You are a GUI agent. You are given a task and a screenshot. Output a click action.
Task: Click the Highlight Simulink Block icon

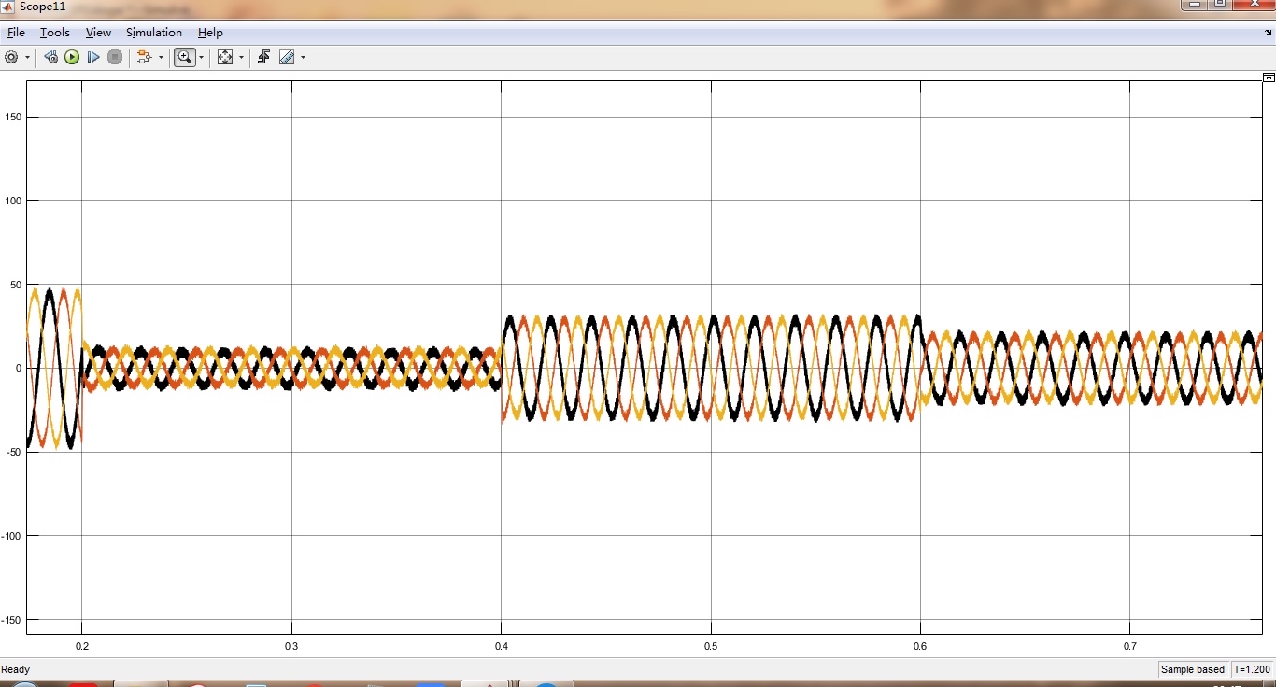[x=145, y=57]
